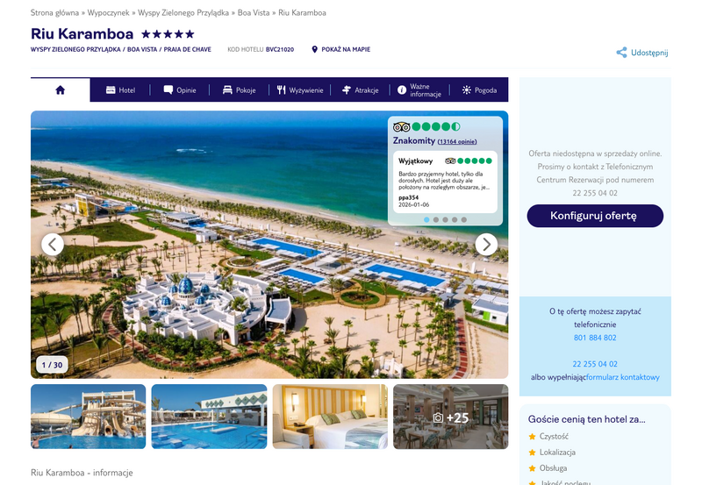This screenshot has width=702, height=485.
Task: Click the map pin icon by Pokaż na mapie
Action: point(314,49)
